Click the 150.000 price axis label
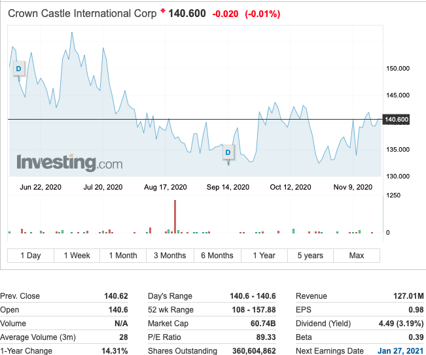The height and width of the screenshot is (355, 426). (x=398, y=69)
